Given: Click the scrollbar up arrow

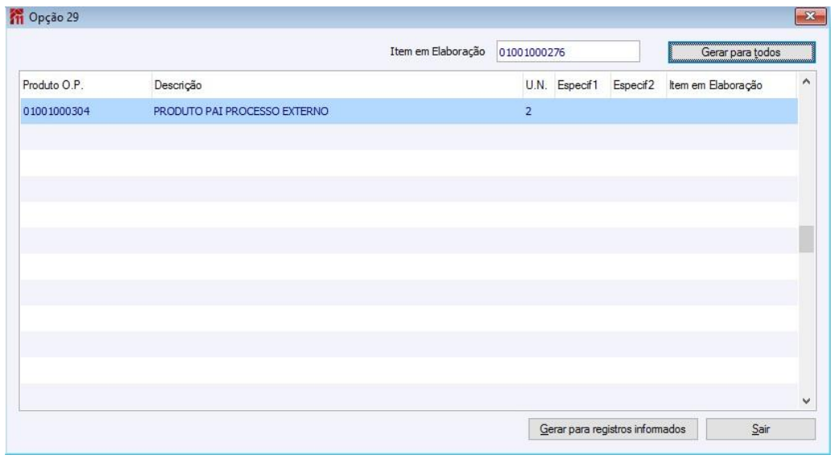Looking at the screenshot, I should [806, 82].
